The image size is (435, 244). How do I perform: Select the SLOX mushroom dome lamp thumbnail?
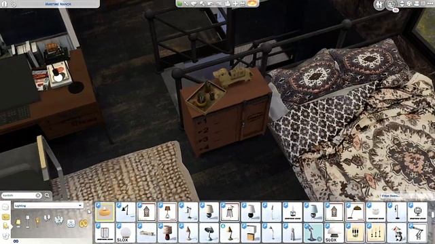(x=334, y=233)
